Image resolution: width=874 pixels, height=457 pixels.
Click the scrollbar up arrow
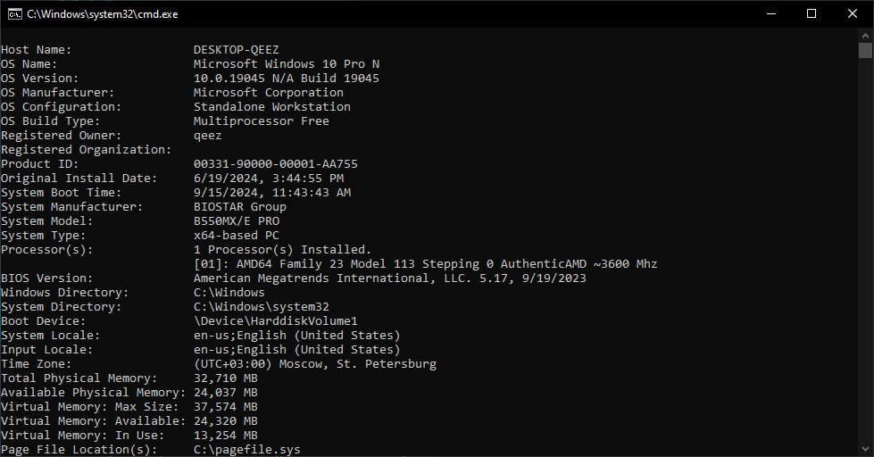[x=865, y=35]
